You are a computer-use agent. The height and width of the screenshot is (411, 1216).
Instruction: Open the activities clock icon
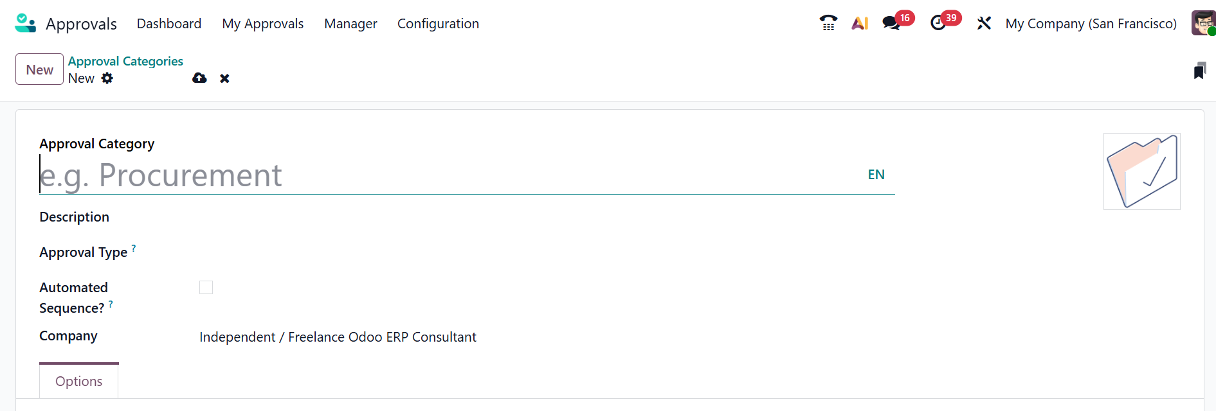(x=938, y=23)
